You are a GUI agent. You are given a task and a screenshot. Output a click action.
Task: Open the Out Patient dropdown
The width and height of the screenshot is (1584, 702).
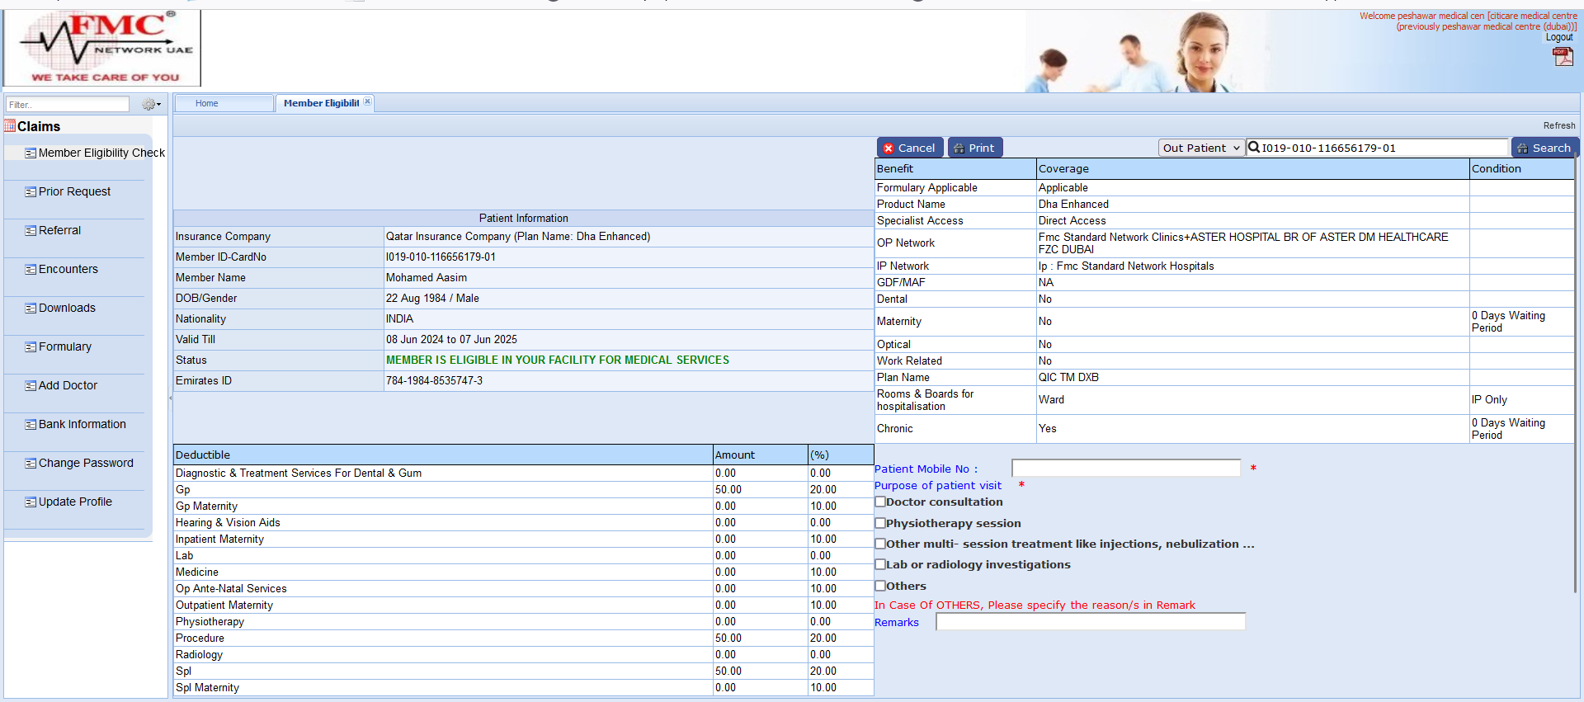pyautogui.click(x=1201, y=148)
